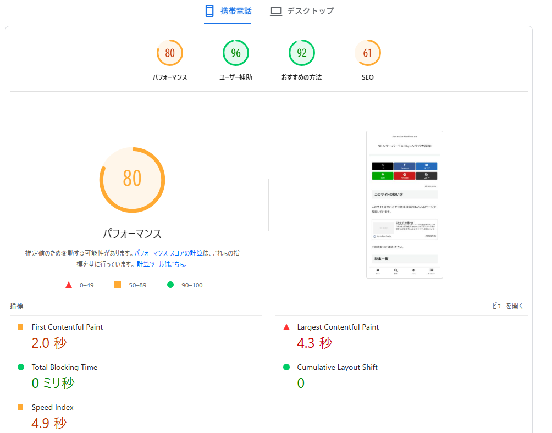This screenshot has height=433, width=552.
Task: Click the orange square 50–89 legend icon
Action: (118, 285)
